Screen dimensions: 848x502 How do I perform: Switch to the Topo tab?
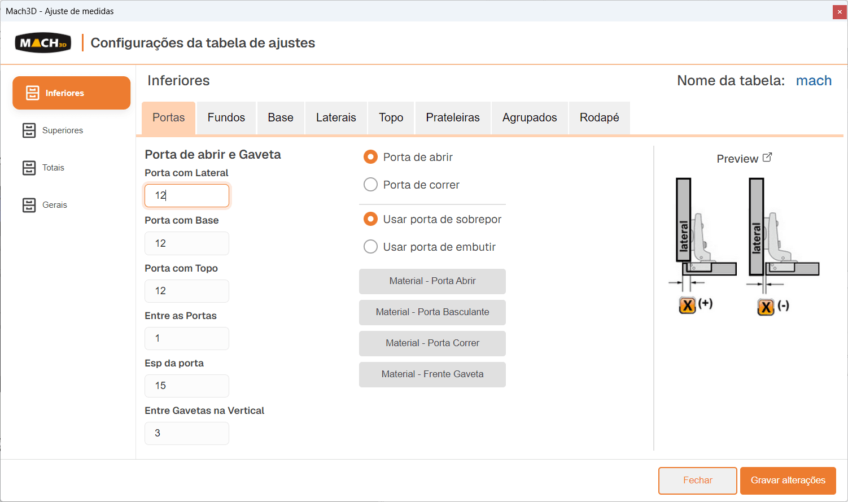(x=391, y=117)
